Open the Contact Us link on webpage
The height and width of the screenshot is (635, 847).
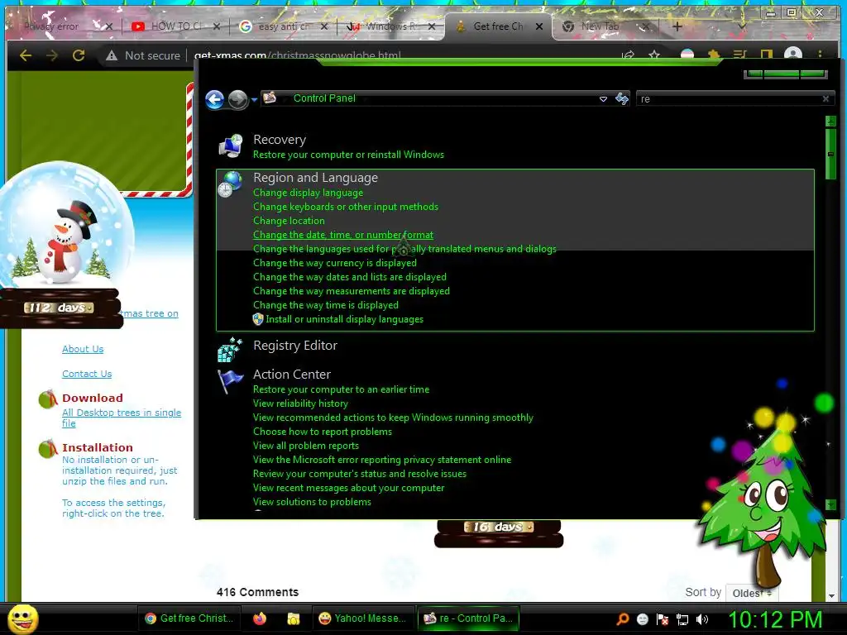click(87, 374)
